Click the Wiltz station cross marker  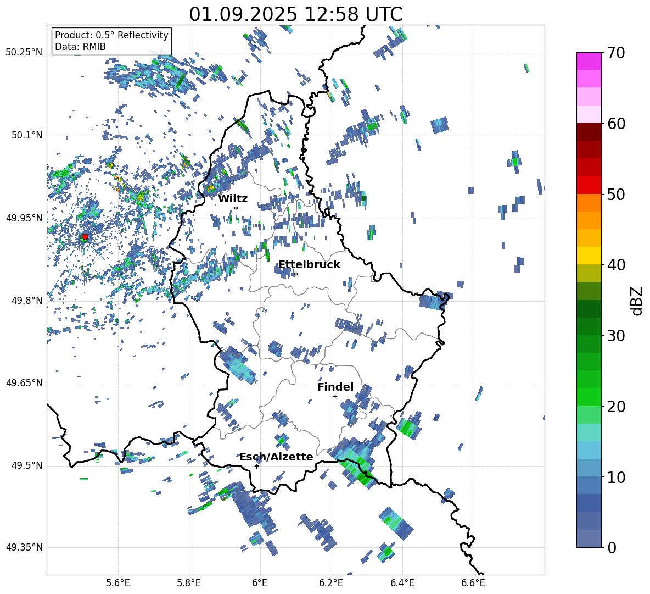coord(236,208)
